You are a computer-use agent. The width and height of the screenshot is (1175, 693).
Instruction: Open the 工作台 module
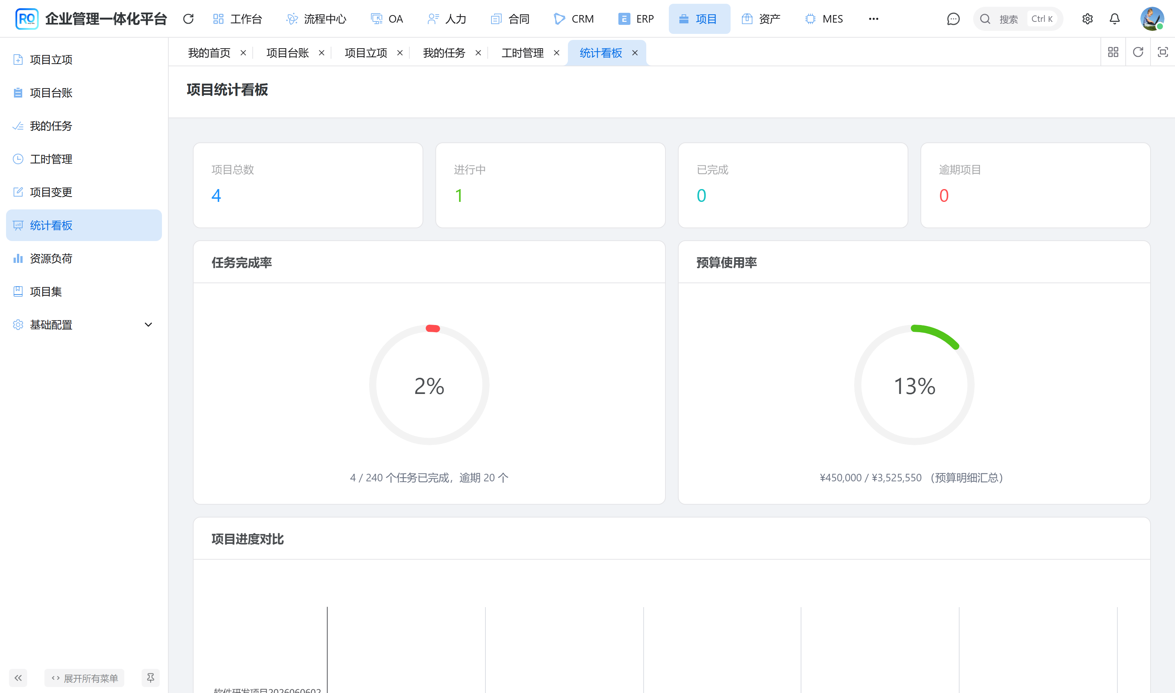point(238,19)
